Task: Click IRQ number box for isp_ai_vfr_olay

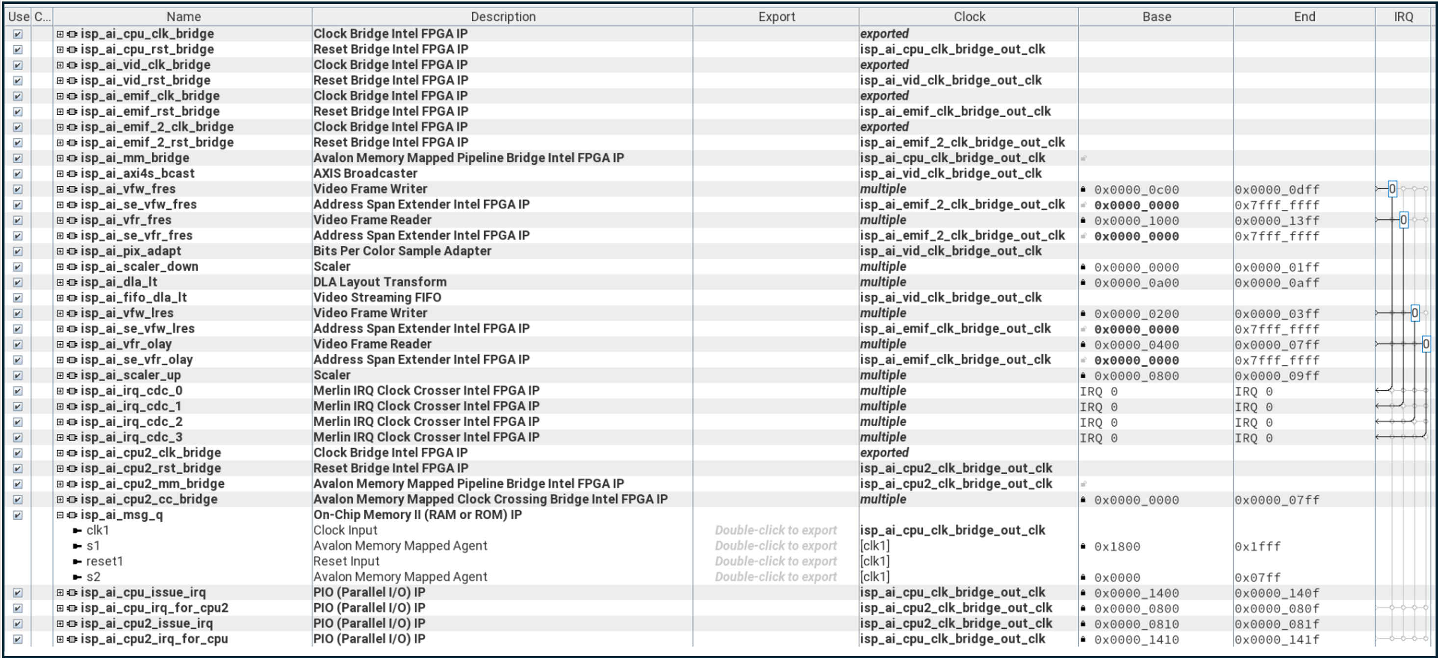Action: point(1425,344)
